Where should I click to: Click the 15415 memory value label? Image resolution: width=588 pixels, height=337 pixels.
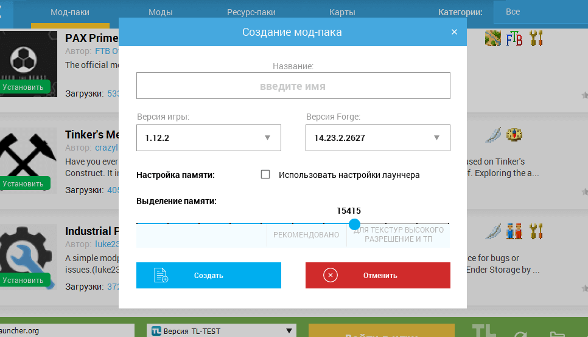coord(349,211)
